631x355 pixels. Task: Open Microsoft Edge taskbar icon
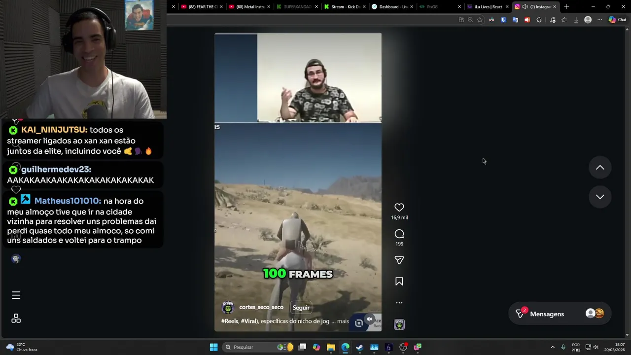tap(345, 347)
